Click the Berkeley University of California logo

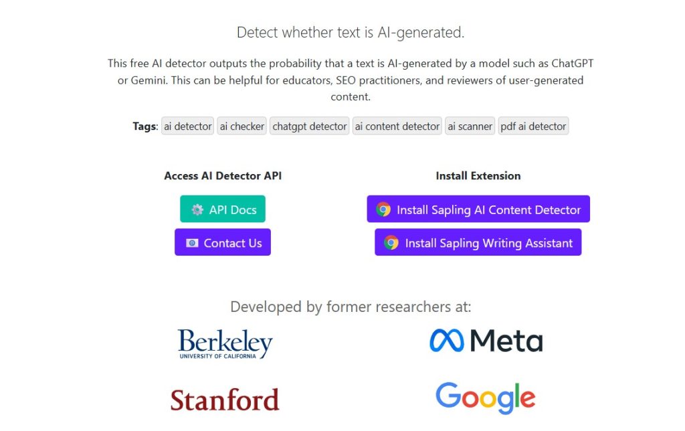tap(225, 343)
